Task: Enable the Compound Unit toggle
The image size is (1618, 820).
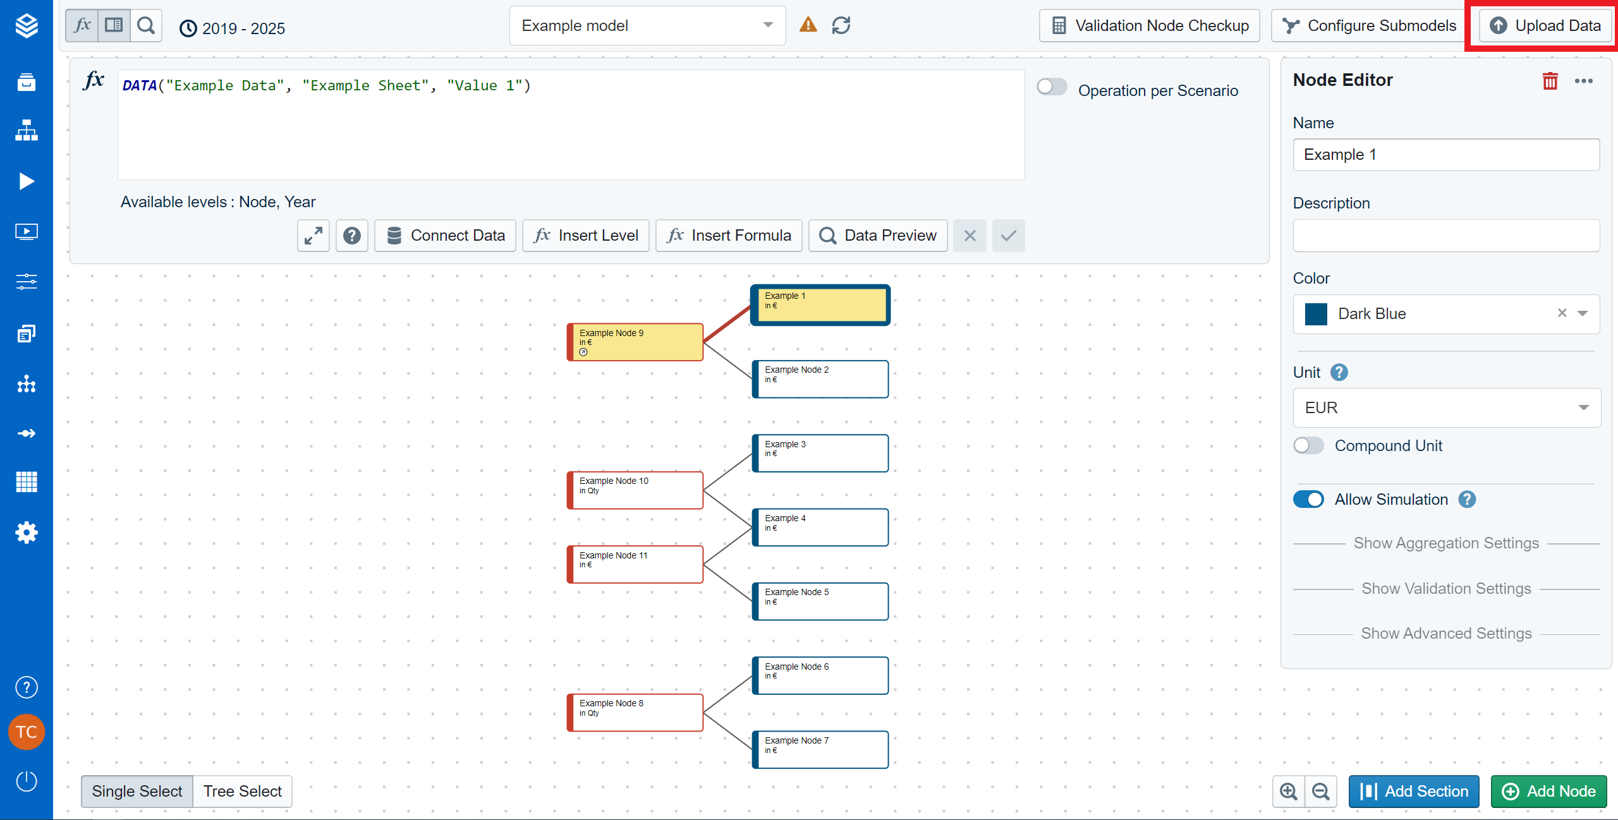Action: pyautogui.click(x=1308, y=445)
